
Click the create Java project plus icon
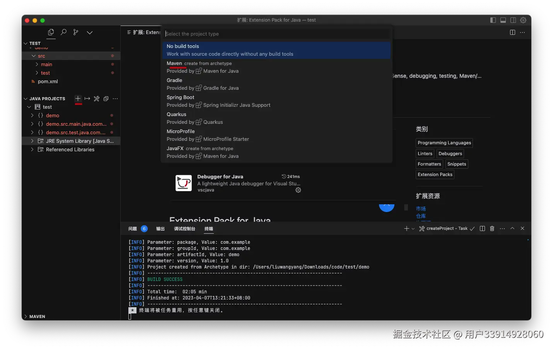pyautogui.click(x=78, y=99)
